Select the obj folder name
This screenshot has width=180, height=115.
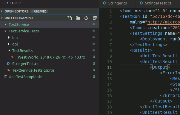15,44
